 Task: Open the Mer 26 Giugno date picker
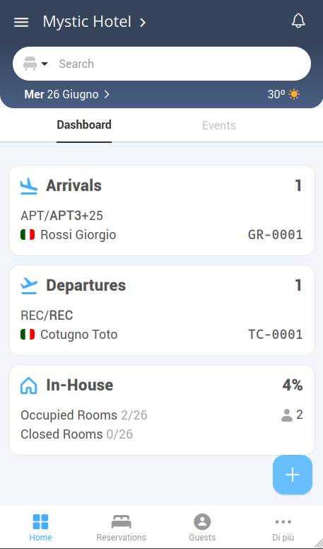[x=67, y=95]
